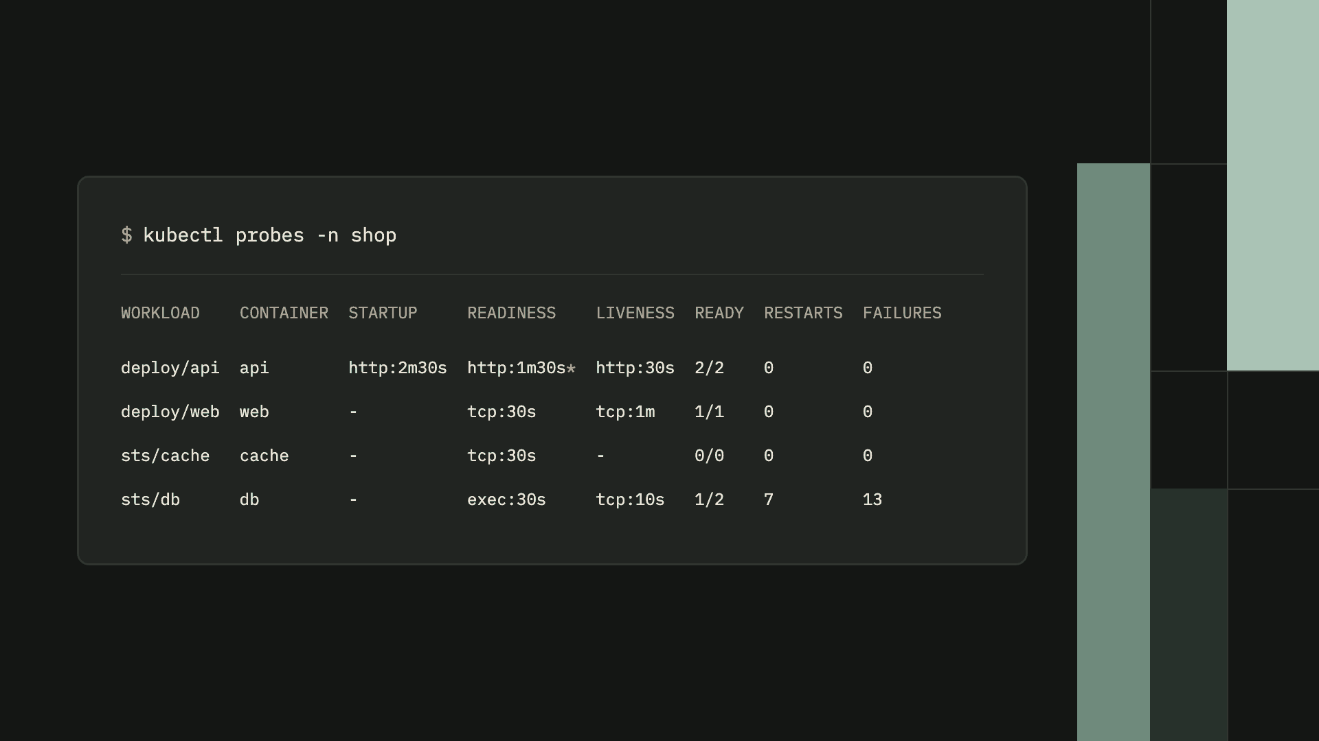Select the WORKLOAD column header

pyautogui.click(x=160, y=313)
